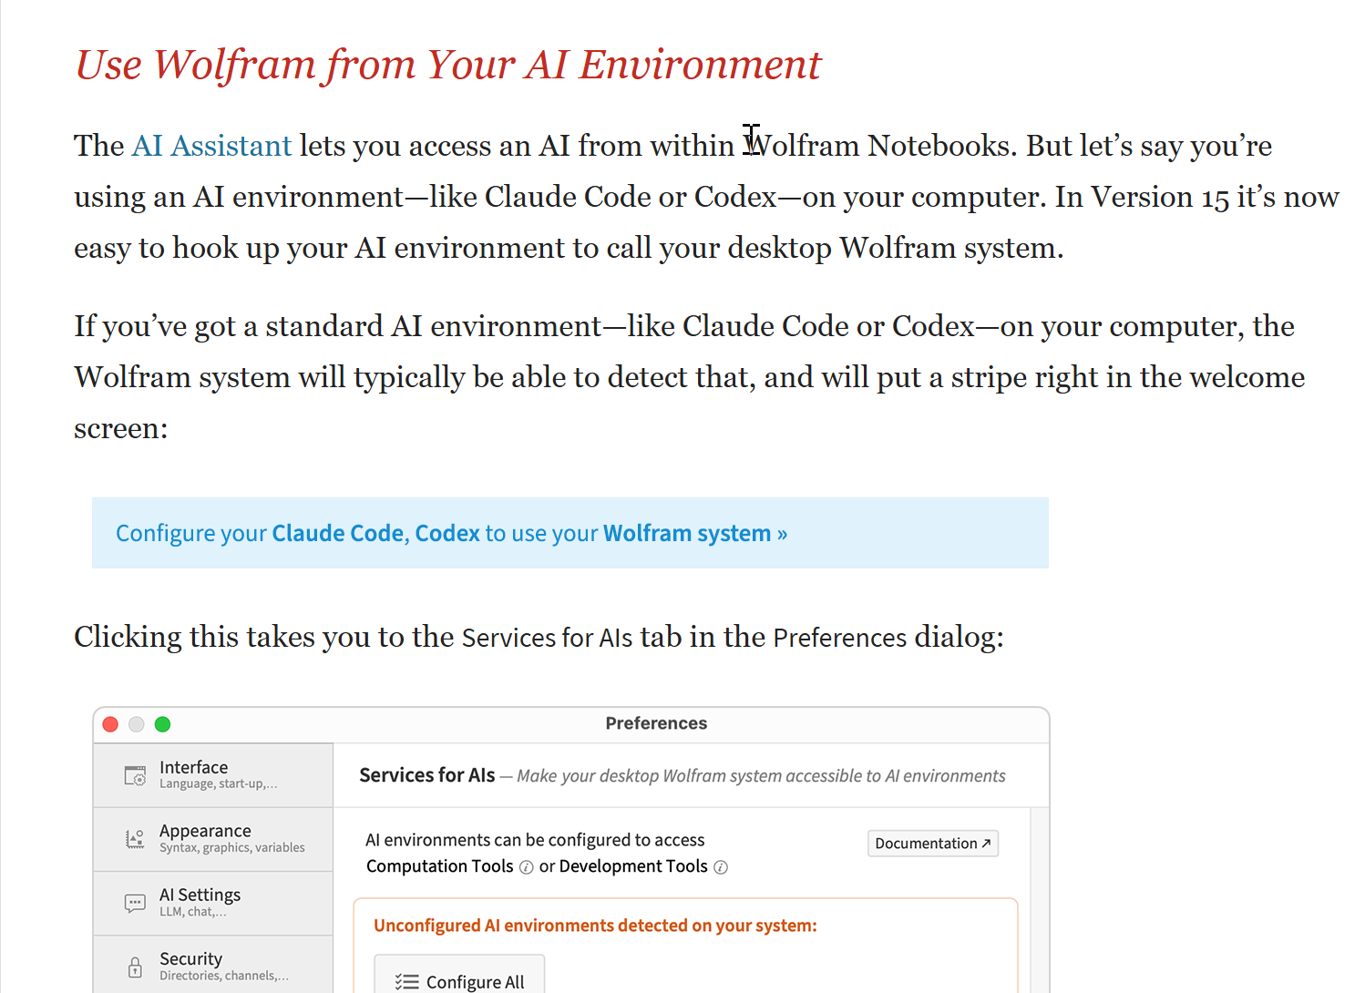Click the gray minimize window dot

pos(137,724)
